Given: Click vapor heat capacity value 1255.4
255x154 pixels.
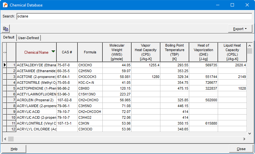Looking at the screenshot, I should point(146,65).
